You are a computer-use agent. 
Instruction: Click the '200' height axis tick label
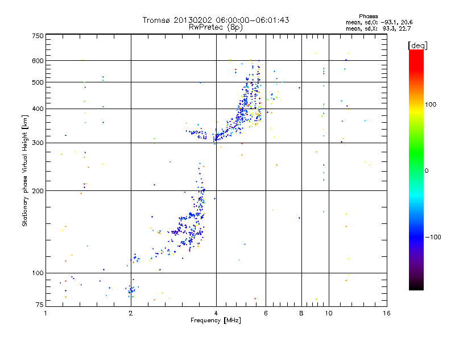(x=38, y=191)
